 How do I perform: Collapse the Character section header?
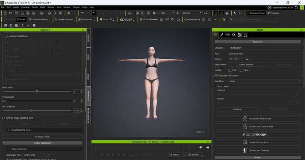tap(258, 42)
